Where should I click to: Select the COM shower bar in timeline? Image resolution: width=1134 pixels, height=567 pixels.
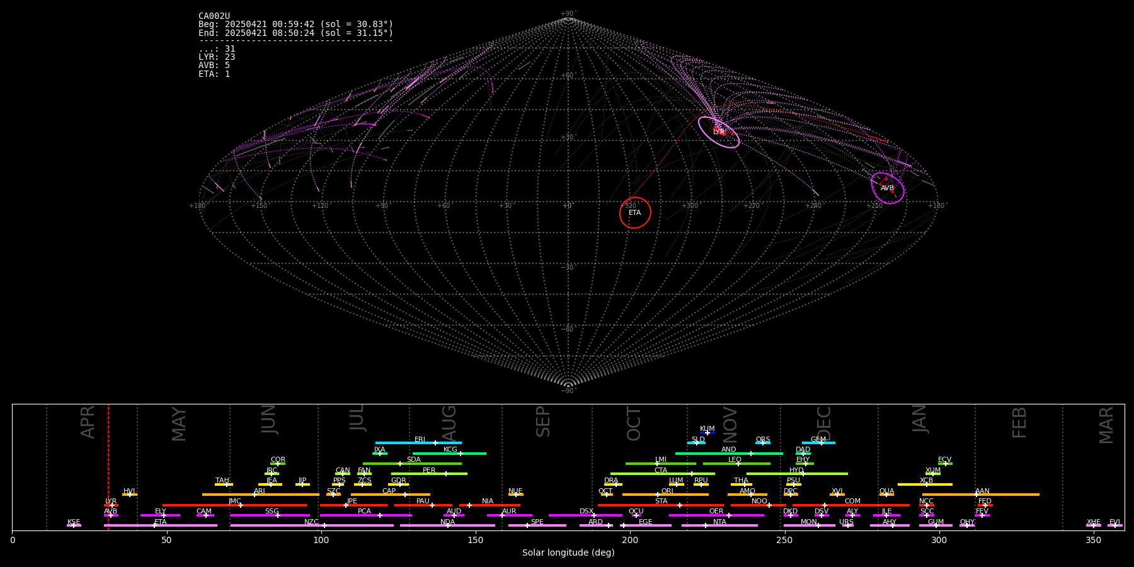pos(851,505)
